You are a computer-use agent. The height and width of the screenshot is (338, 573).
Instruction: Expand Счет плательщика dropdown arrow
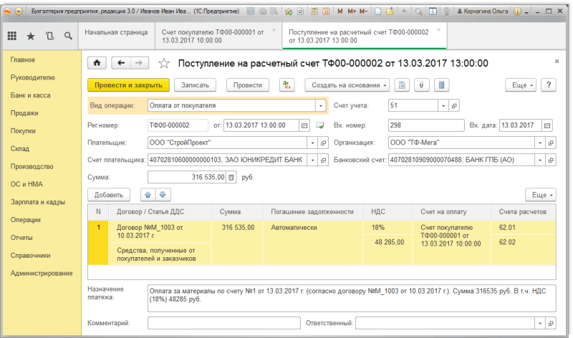pos(312,160)
